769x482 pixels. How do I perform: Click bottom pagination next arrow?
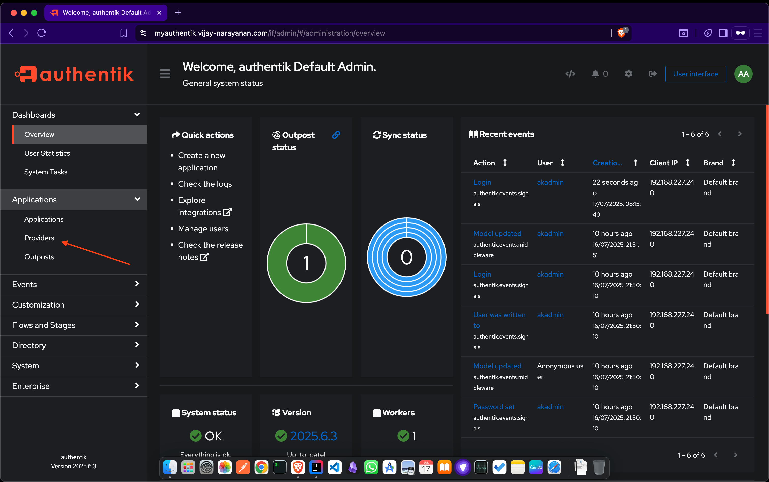point(735,455)
